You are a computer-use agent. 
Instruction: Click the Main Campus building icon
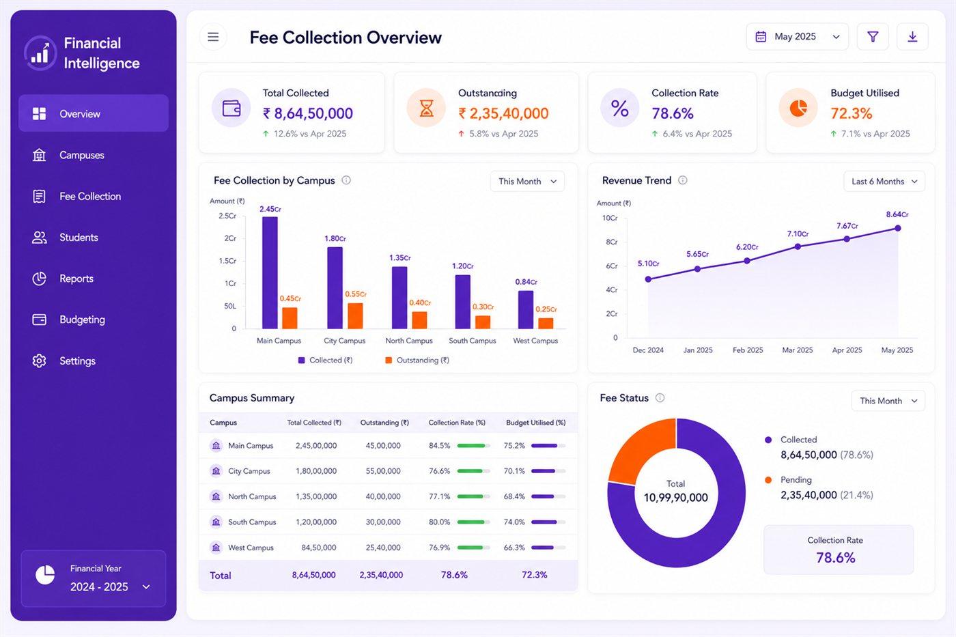[216, 446]
